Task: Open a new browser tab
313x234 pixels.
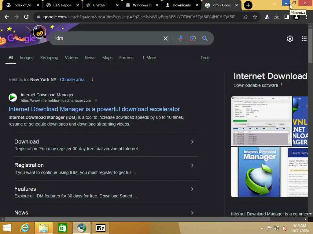Action: [x=248, y=5]
